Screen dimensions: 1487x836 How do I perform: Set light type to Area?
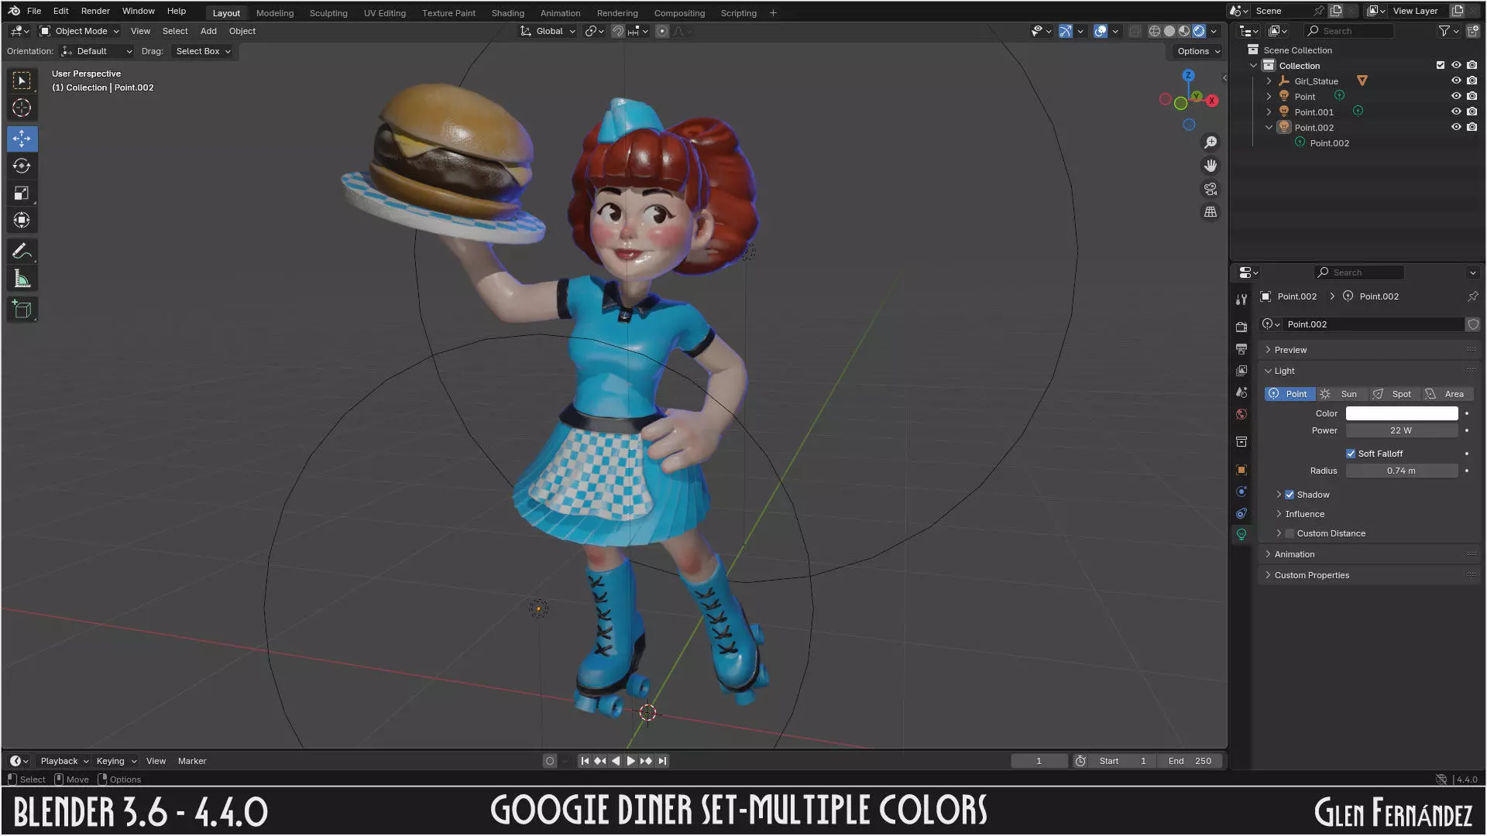1446,394
